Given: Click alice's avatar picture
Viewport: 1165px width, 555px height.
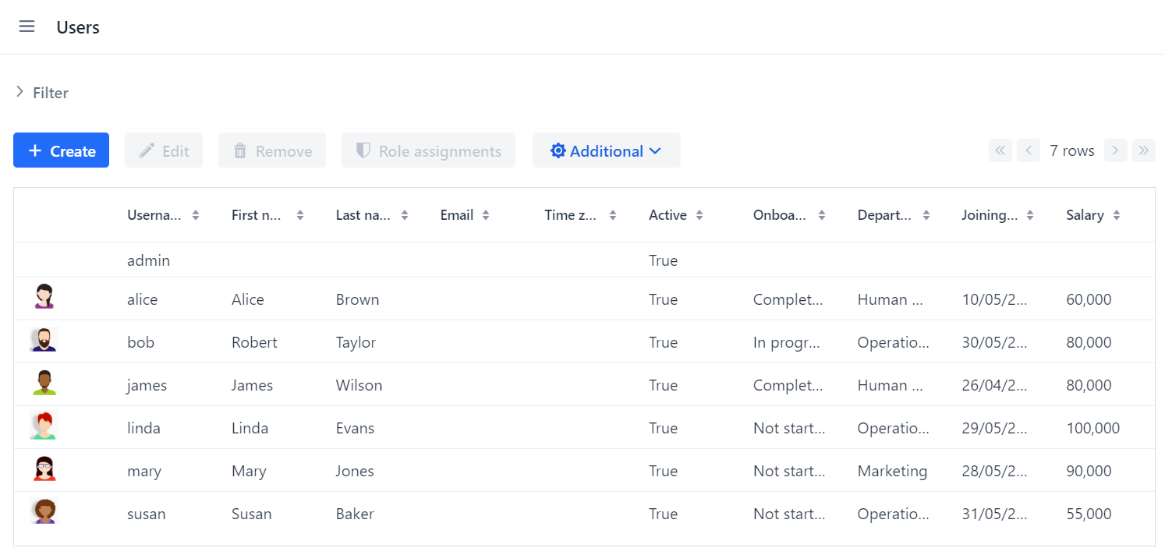Looking at the screenshot, I should pyautogui.click(x=43, y=297).
